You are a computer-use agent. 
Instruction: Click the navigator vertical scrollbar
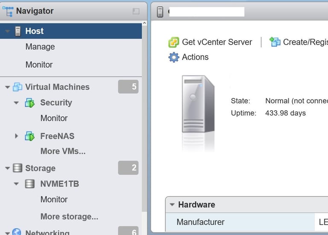tap(144, 118)
